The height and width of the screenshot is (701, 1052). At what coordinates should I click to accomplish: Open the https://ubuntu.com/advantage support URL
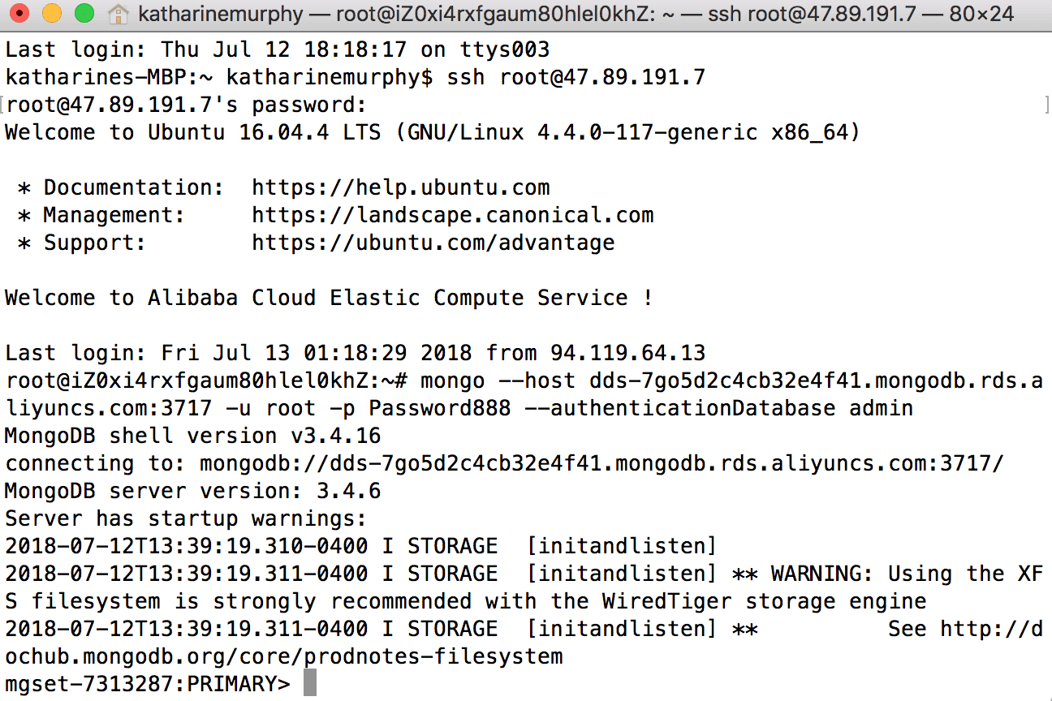coord(433,243)
